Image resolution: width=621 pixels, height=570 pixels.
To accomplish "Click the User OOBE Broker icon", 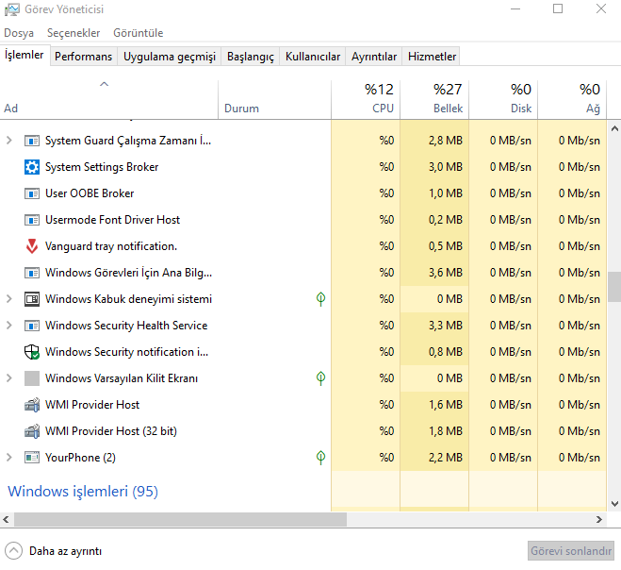I will (31, 193).
